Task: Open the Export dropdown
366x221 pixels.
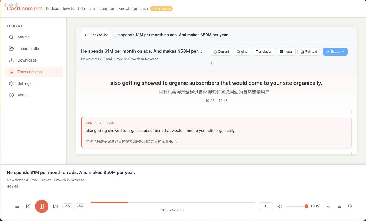Action: (335, 52)
